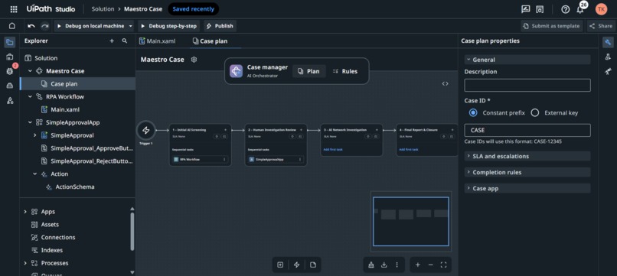Collapse the SimpleApprovalApp tree node
617x276 pixels.
coord(31,122)
